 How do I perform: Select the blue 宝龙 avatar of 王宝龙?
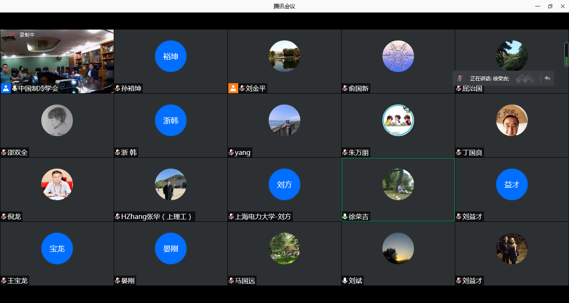pyautogui.click(x=57, y=248)
